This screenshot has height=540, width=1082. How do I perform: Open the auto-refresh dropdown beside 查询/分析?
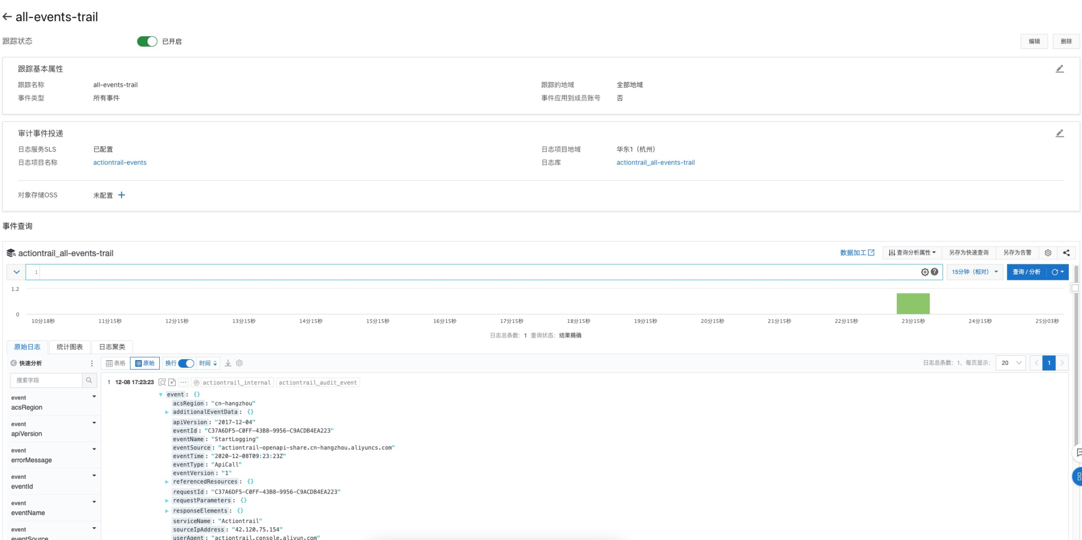(x=1058, y=272)
